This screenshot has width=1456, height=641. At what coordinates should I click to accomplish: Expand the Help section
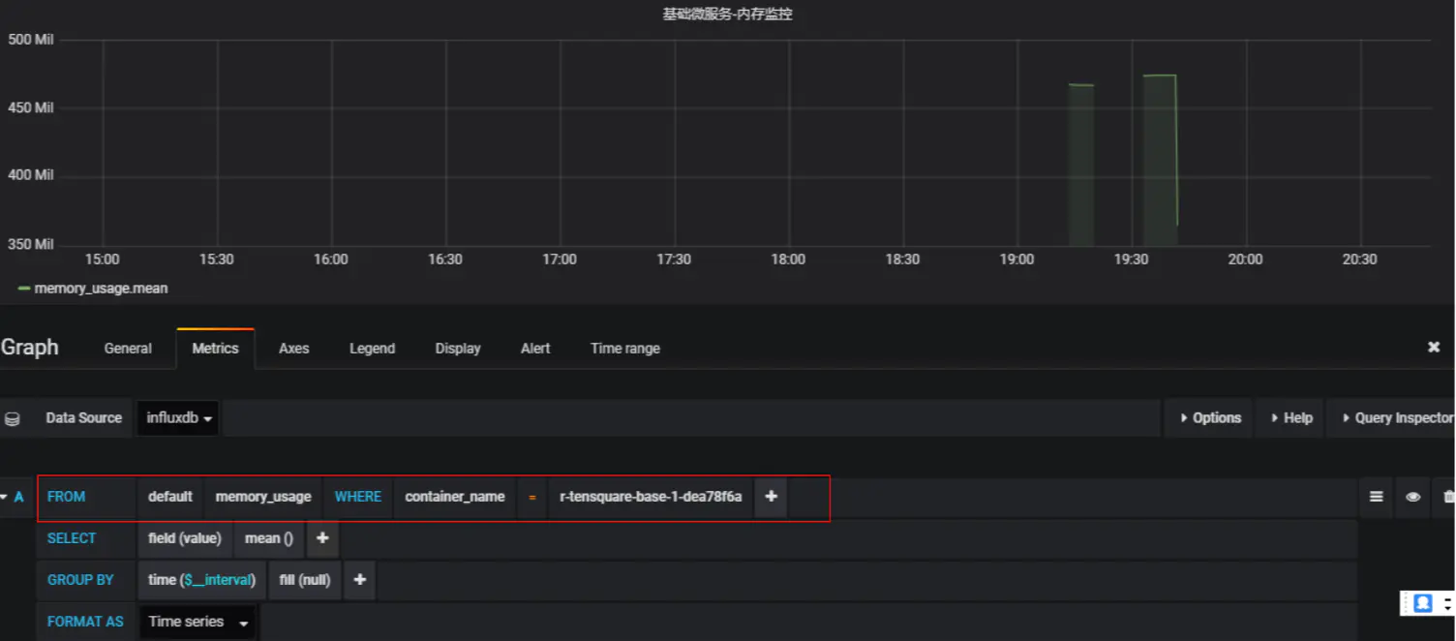pos(1290,418)
